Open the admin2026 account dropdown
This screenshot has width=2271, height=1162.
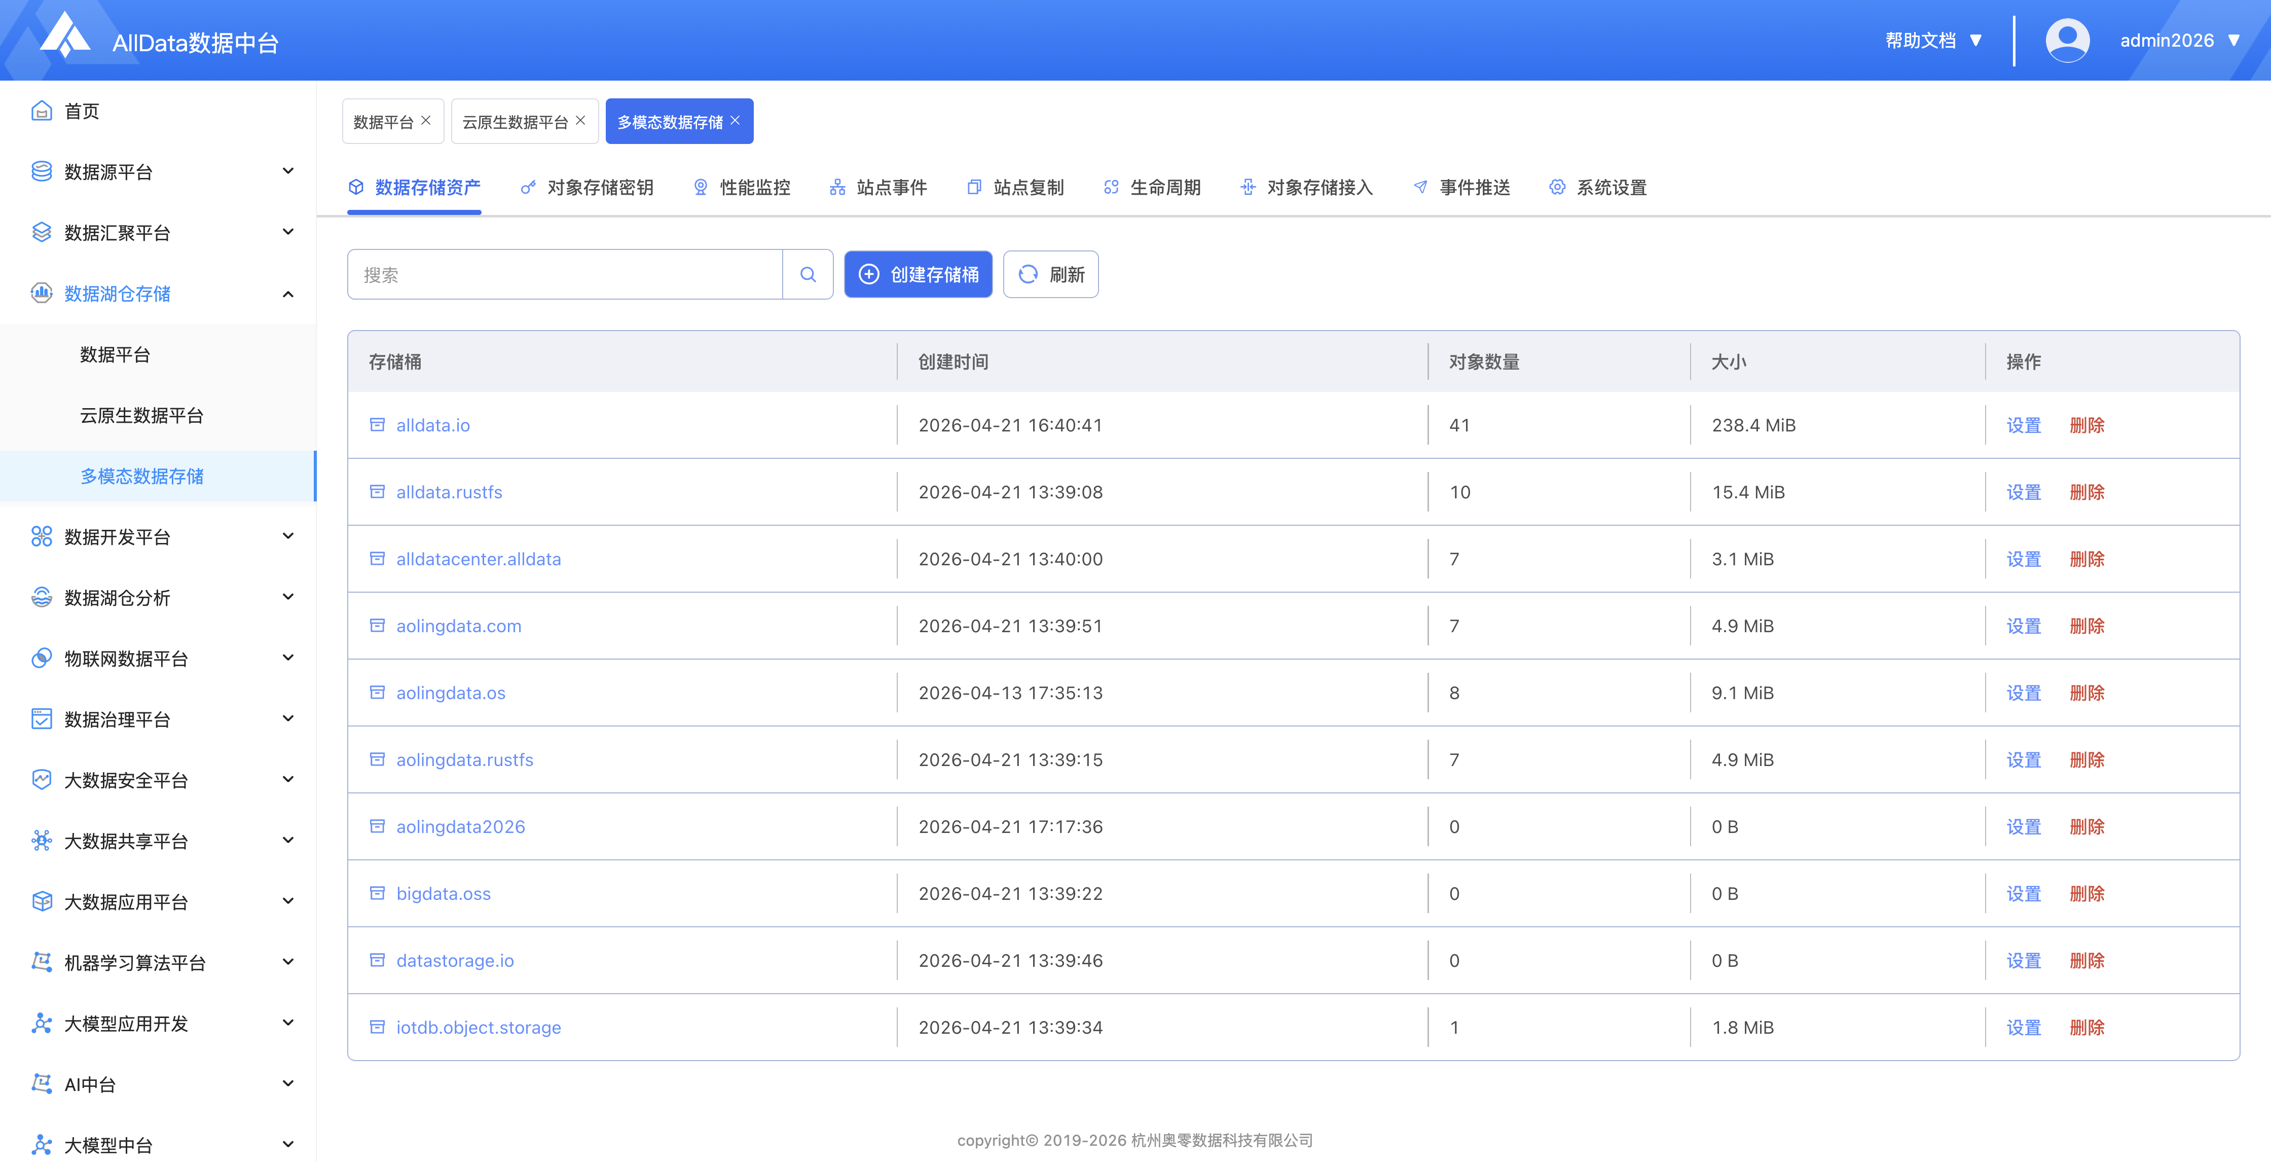point(2179,41)
